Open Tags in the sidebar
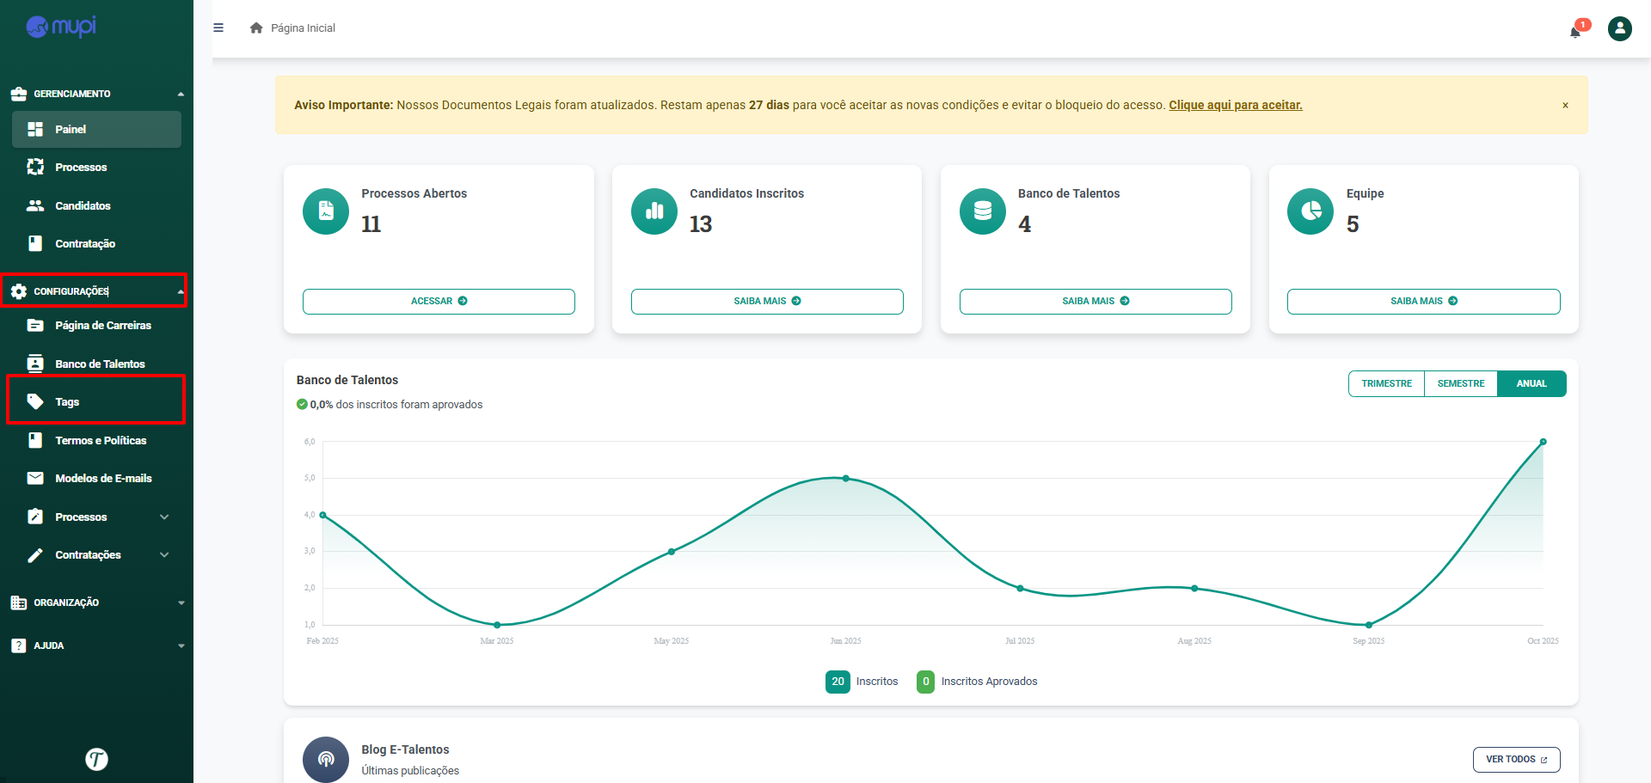1651x783 pixels. pyautogui.click(x=67, y=402)
